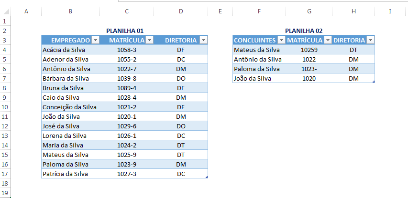Click the Select All corner triangle
408x198 pixels.
pyautogui.click(x=6, y=11)
